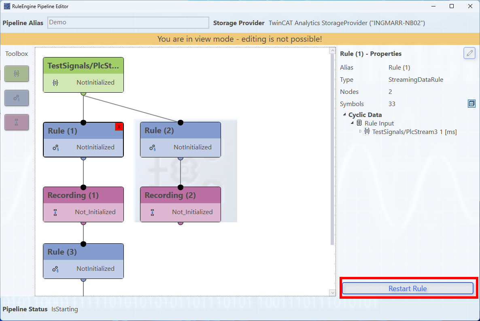Viewport: 480px width, 321px height.
Task: Click the PlcStream3 stream tree icon
Action: [367, 132]
